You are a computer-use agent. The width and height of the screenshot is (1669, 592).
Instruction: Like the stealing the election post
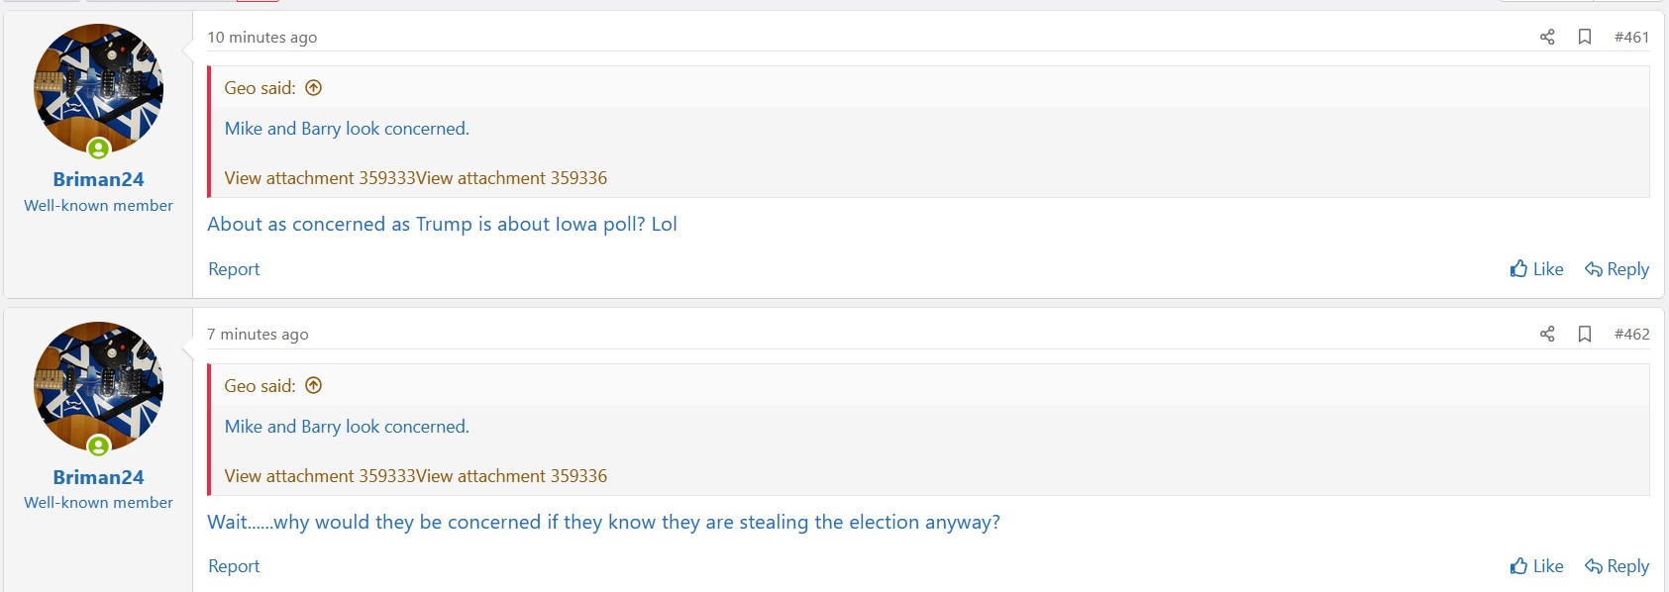tap(1536, 565)
